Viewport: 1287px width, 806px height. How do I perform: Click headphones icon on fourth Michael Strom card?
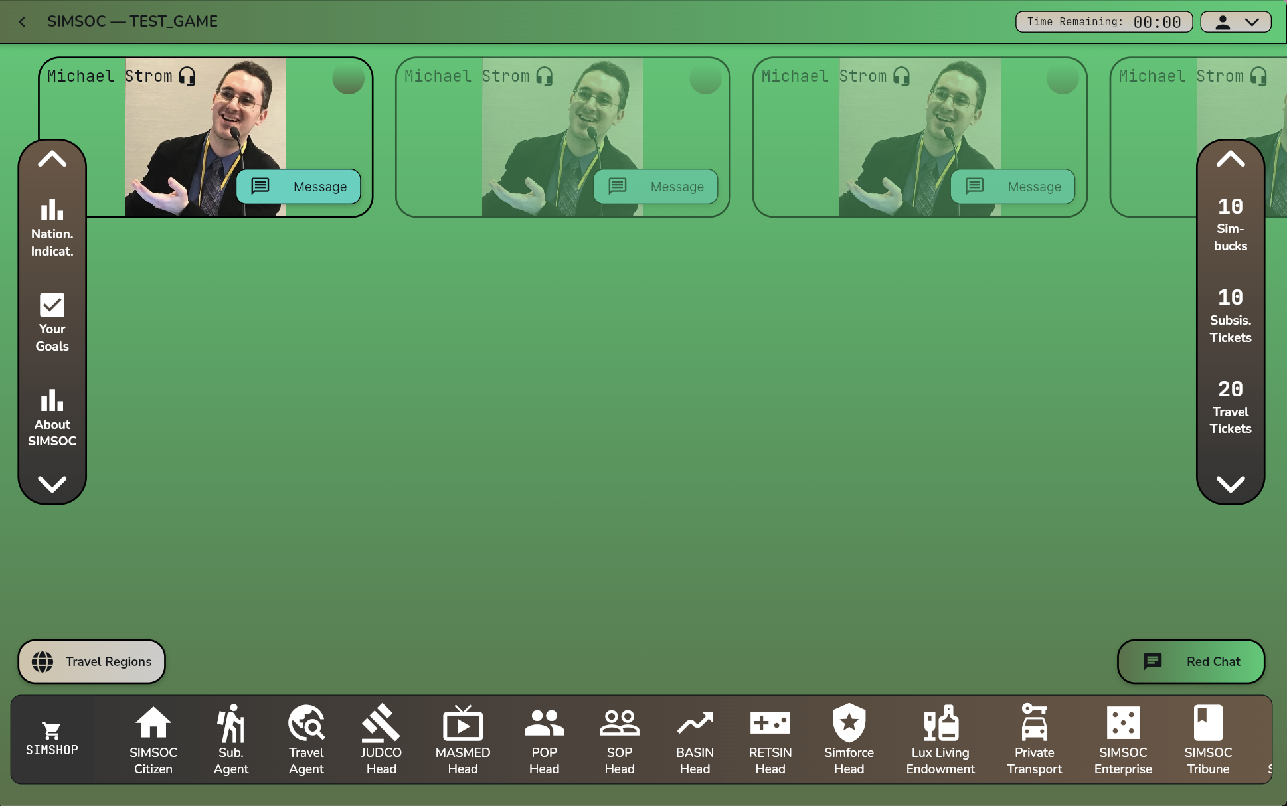click(x=1258, y=76)
